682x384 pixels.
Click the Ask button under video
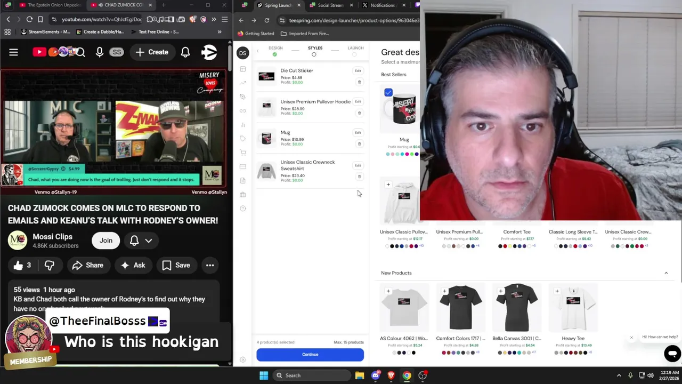pyautogui.click(x=133, y=265)
